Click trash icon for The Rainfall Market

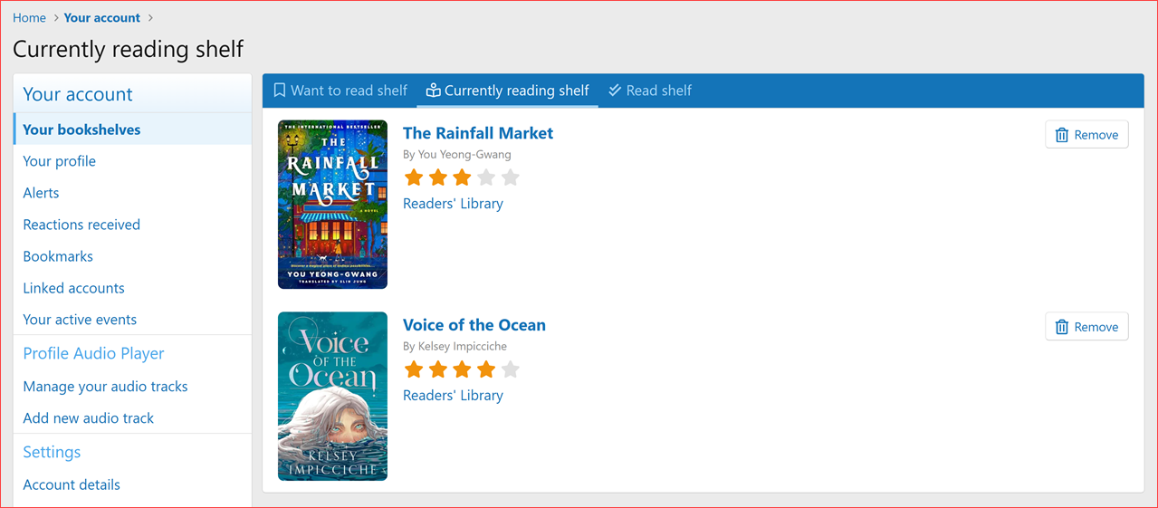(x=1062, y=135)
